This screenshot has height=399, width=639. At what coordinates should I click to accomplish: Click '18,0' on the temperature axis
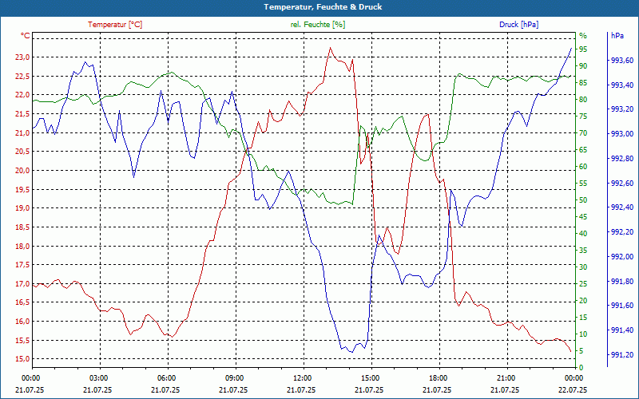tap(22, 246)
